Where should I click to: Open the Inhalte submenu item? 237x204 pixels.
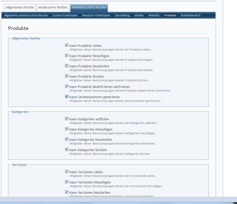click(139, 15)
